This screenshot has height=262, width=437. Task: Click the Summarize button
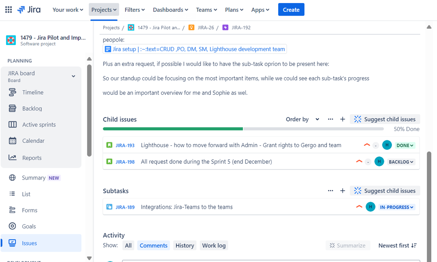[x=348, y=245]
